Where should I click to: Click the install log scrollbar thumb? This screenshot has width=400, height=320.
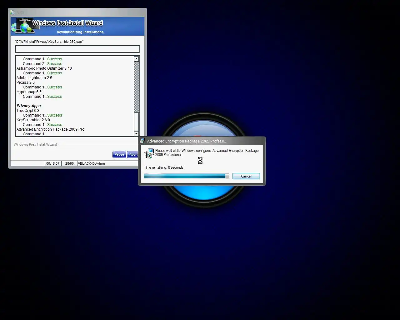tap(136, 121)
